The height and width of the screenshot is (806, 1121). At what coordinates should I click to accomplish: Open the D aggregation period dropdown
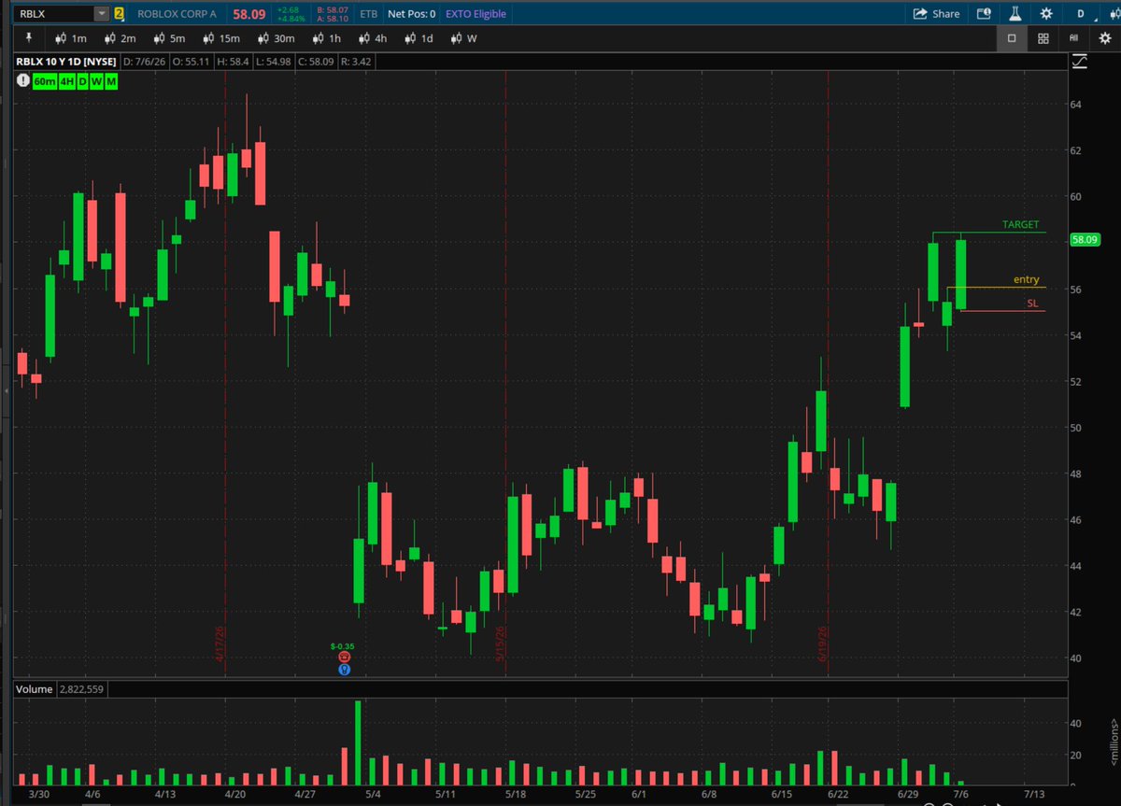point(1081,14)
